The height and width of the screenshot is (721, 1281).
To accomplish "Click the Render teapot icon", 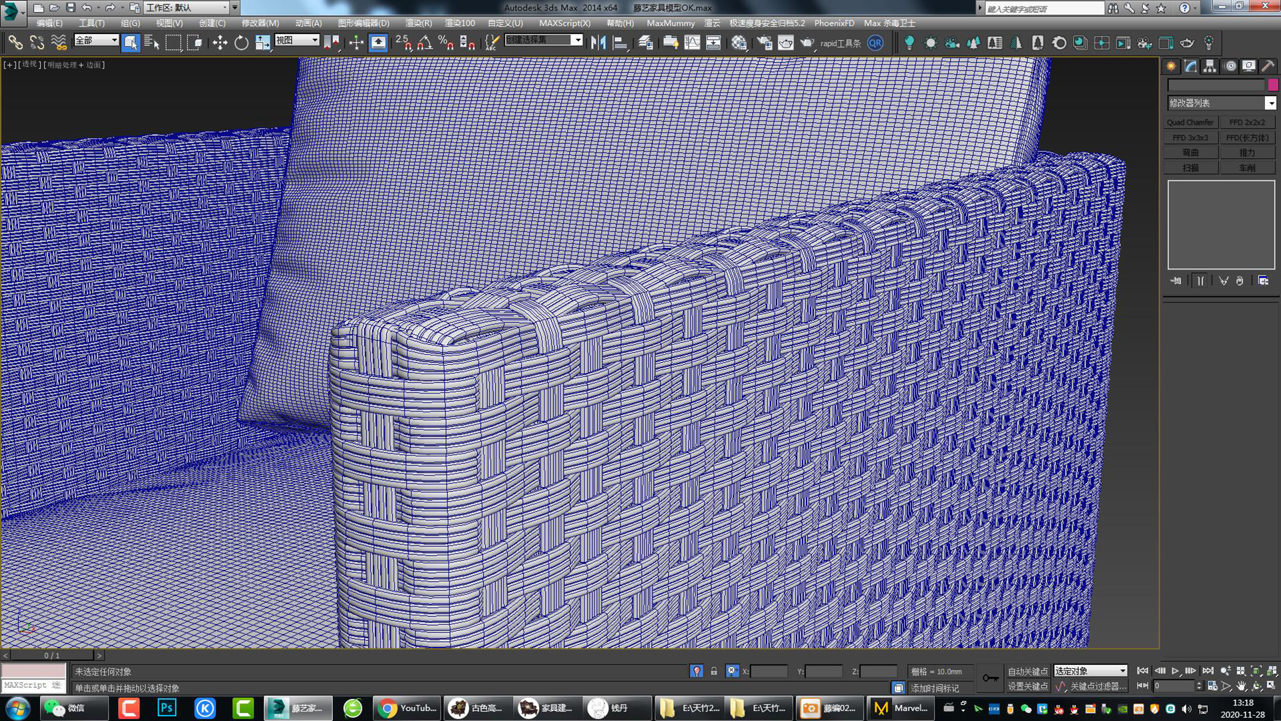I will [807, 43].
